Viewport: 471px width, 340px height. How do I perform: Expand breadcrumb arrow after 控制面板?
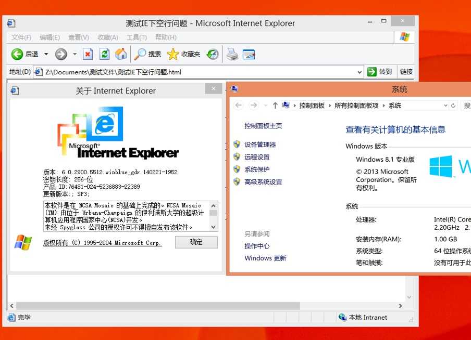coord(330,106)
